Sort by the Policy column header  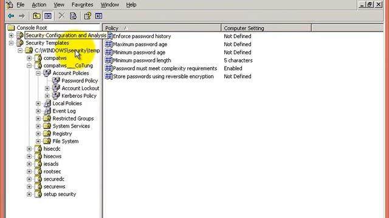pyautogui.click(x=162, y=28)
